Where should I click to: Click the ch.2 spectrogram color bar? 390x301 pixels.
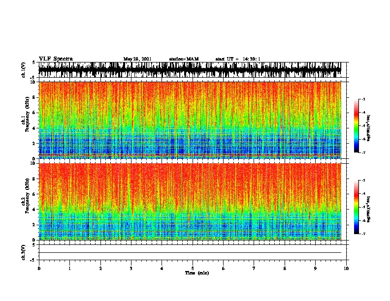[357, 207]
